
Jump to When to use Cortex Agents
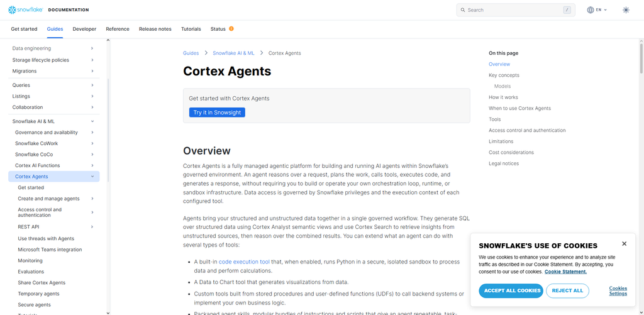(x=519, y=108)
